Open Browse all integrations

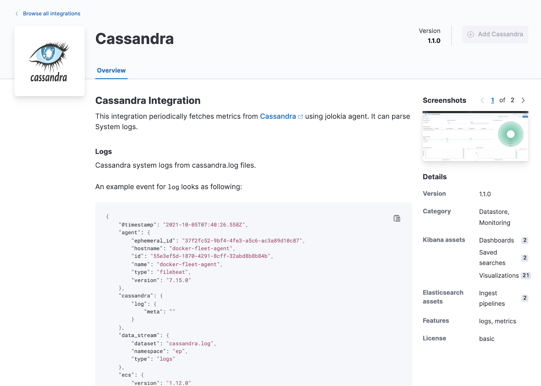(x=51, y=14)
